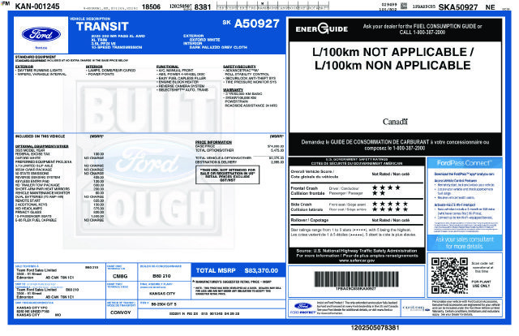Click Overall Vehicle Score label
519x336 pixels.
coord(315,174)
